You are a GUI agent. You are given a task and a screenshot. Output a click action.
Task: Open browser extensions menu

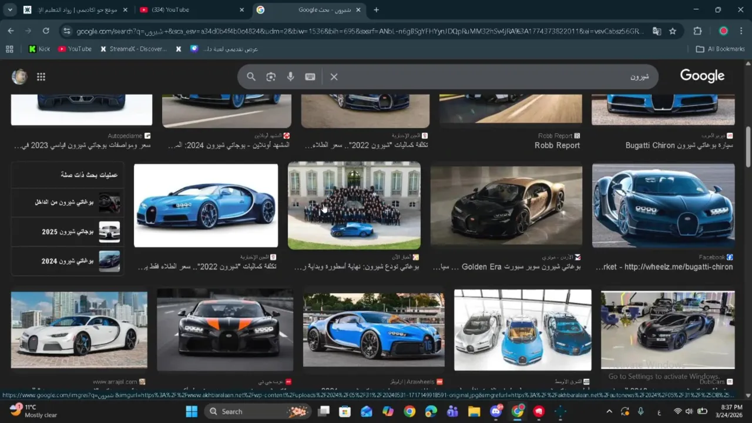click(x=698, y=31)
